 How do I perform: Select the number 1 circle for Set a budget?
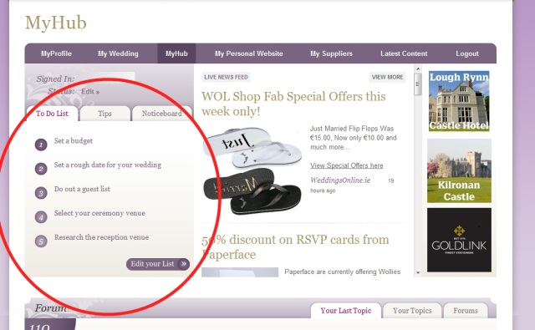coord(41,145)
